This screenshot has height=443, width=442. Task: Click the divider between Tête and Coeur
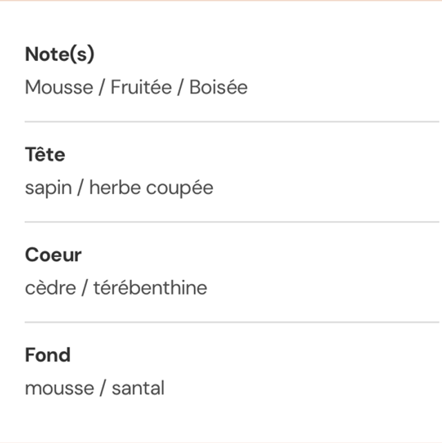[231, 222]
